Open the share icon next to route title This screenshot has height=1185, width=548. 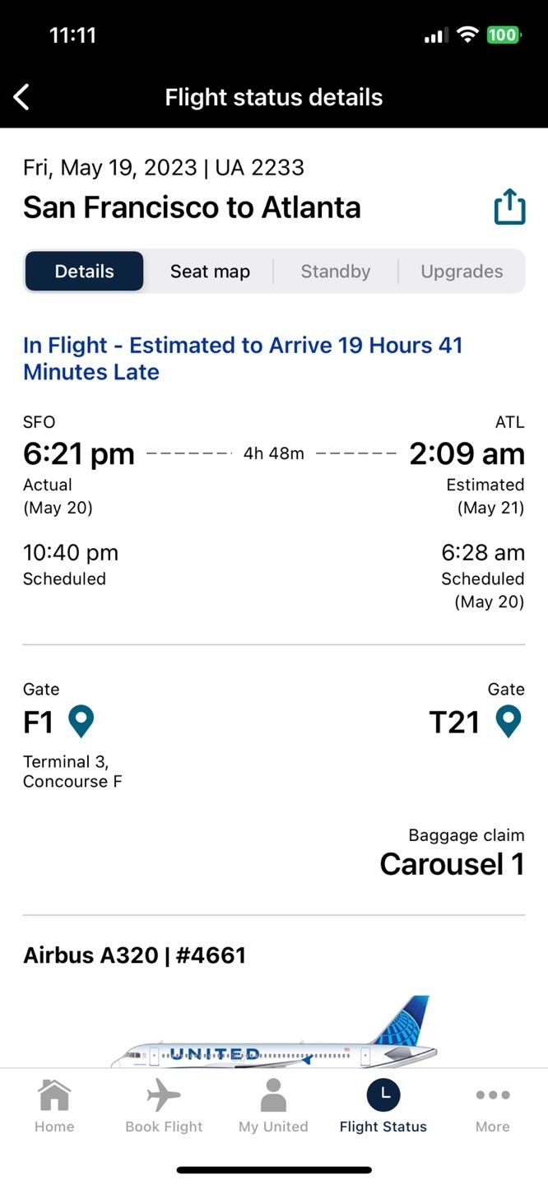click(x=509, y=207)
